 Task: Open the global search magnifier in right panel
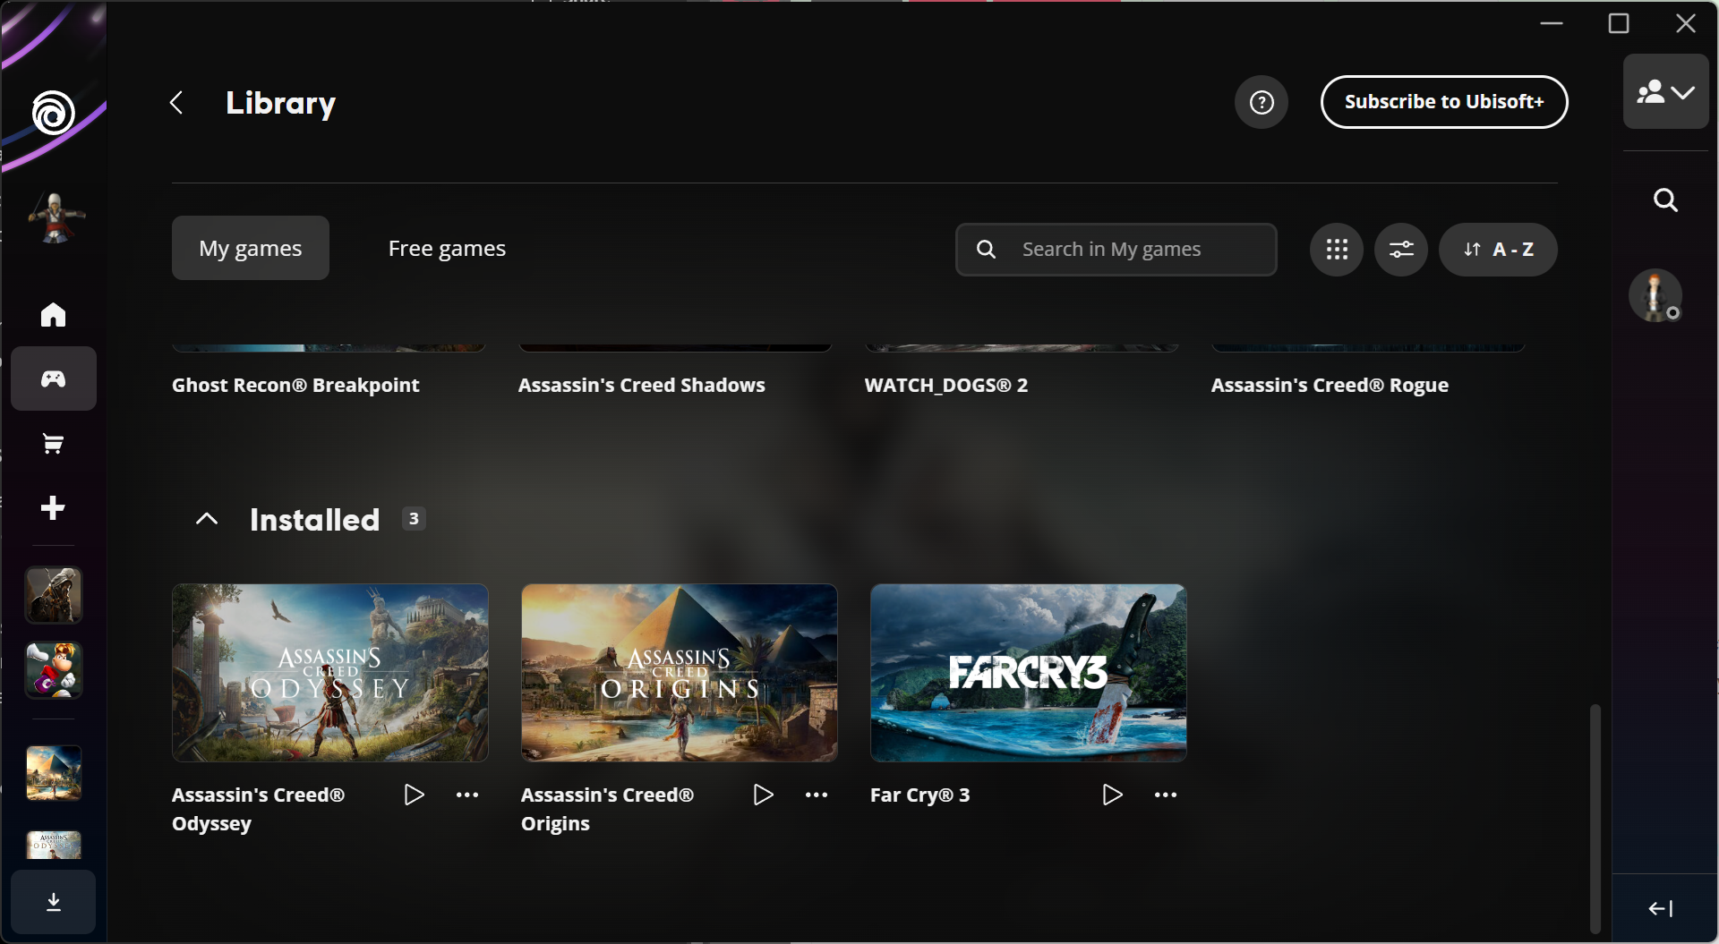point(1665,200)
